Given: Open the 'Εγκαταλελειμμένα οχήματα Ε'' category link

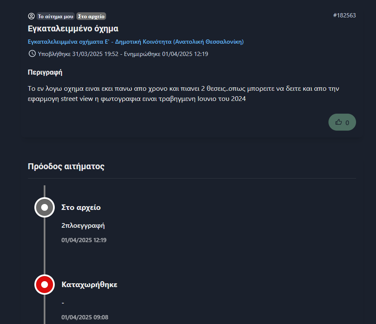Looking at the screenshot, I should tap(135, 42).
